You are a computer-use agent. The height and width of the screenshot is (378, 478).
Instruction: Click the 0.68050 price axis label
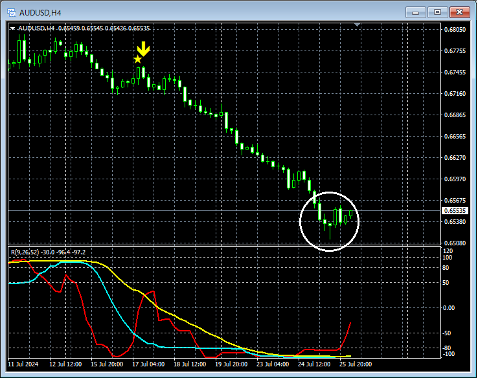(455, 30)
